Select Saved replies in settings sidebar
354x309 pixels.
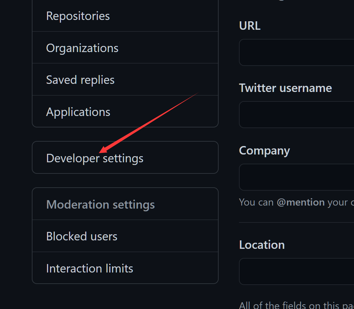80,80
